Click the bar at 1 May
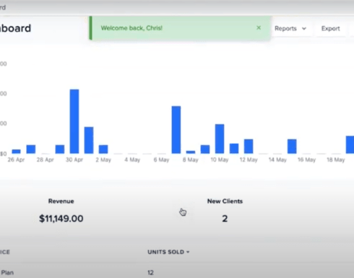Image resolution: width=354 pixels, height=278 pixels. tap(89, 140)
